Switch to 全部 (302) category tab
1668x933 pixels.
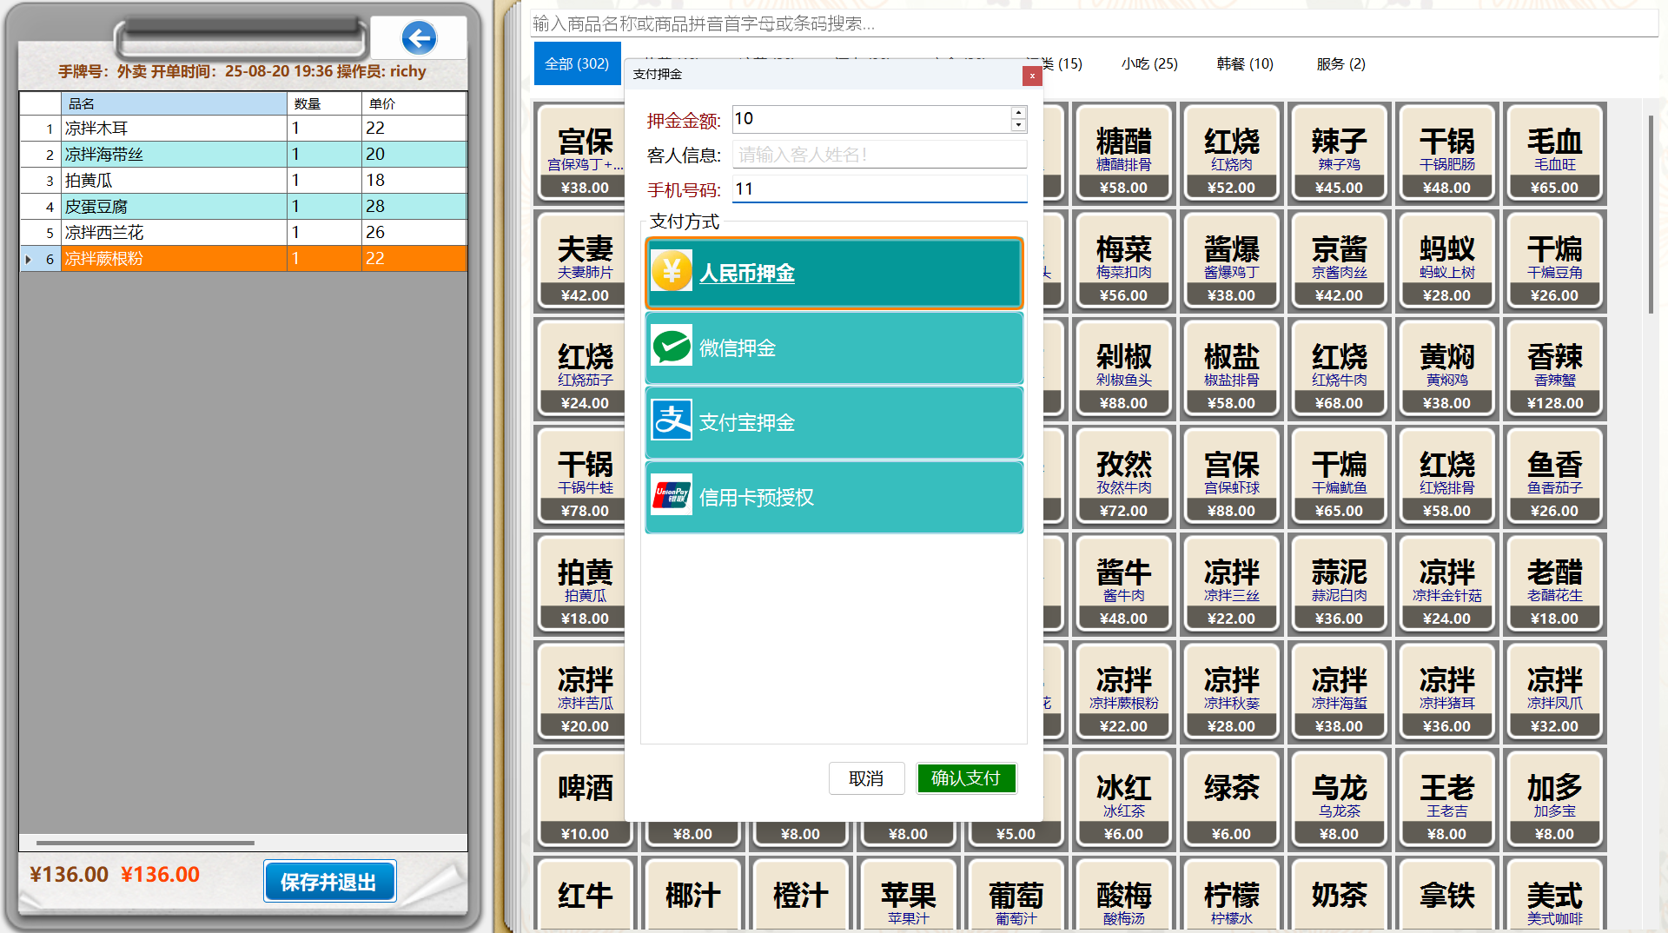pos(577,63)
